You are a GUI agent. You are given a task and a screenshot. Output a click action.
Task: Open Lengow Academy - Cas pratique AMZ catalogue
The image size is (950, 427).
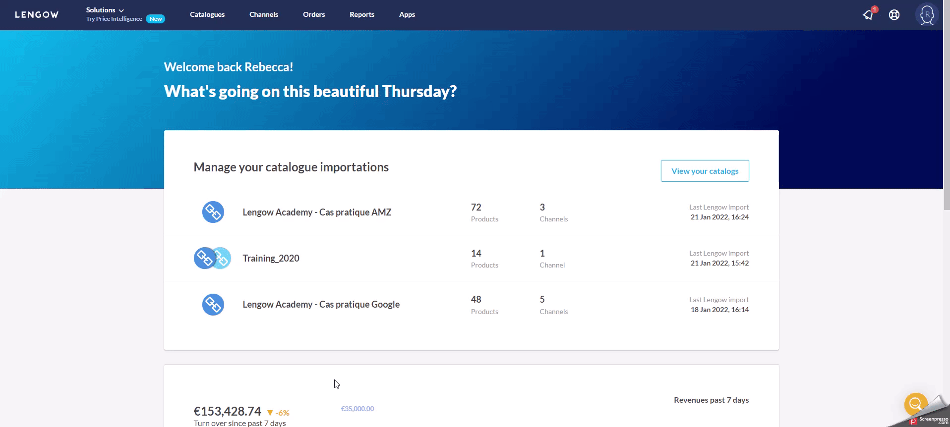(x=317, y=212)
